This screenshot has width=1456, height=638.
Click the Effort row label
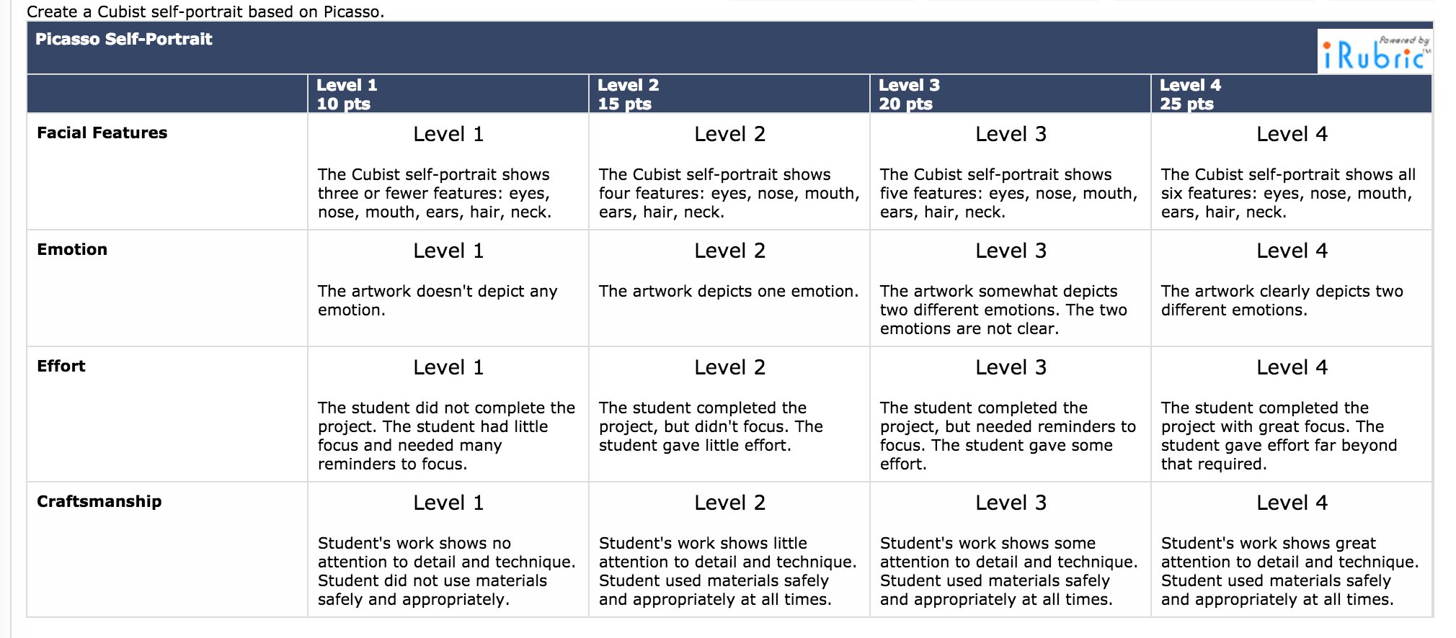point(61,367)
